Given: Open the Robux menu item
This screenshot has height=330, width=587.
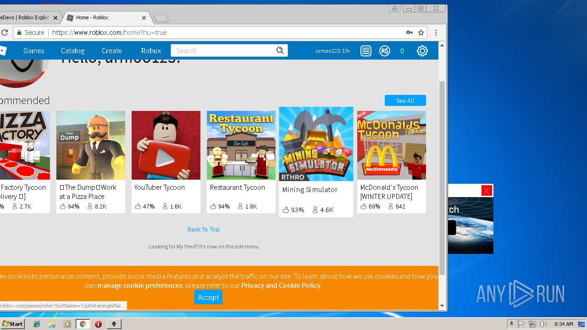Looking at the screenshot, I should [x=151, y=51].
